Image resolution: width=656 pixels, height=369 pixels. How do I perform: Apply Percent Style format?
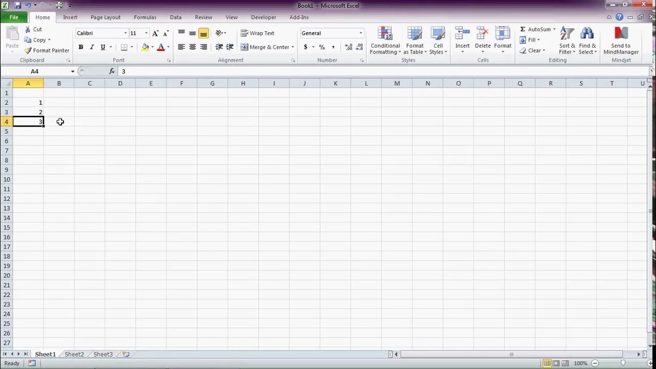click(x=322, y=47)
